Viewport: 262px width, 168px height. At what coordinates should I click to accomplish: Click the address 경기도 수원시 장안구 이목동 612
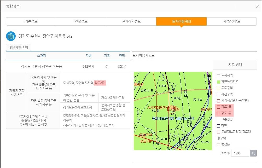pyautogui.click(x=45, y=36)
